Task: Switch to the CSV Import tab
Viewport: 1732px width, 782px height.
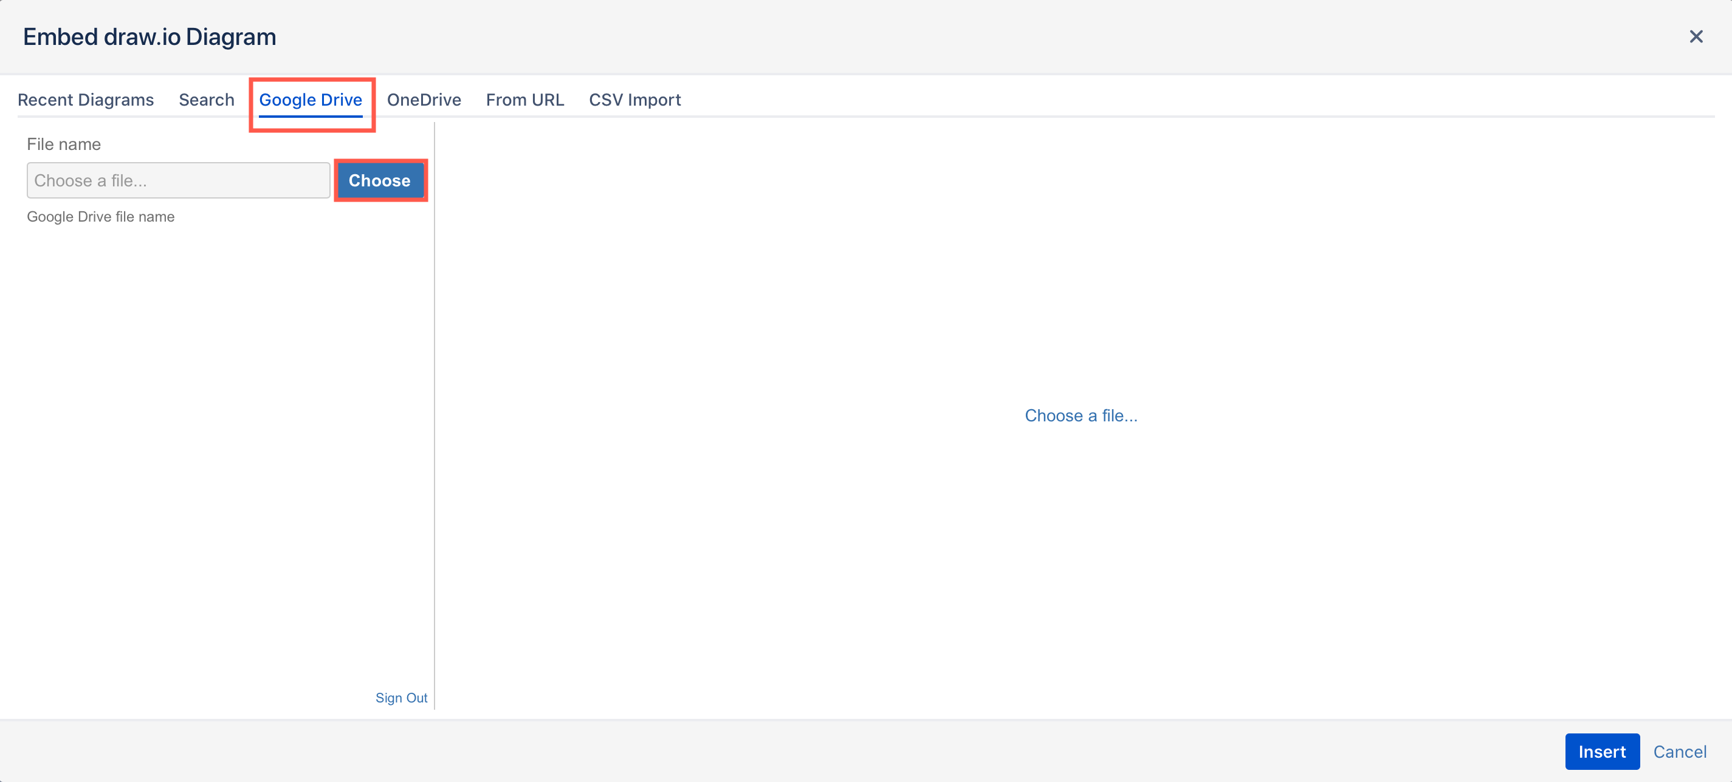Action: click(634, 100)
